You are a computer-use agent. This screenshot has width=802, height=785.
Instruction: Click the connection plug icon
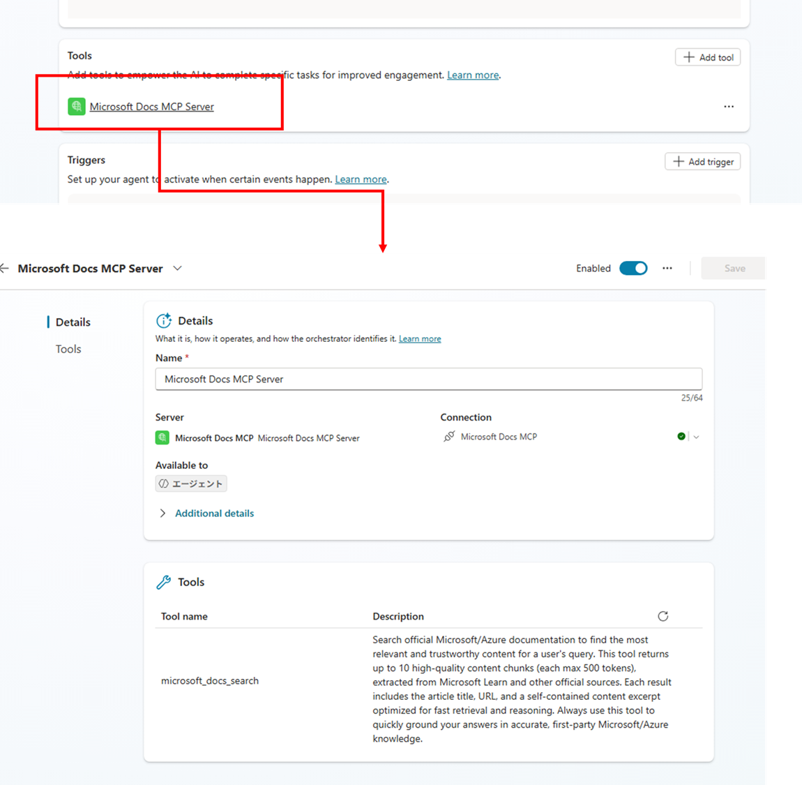449,437
